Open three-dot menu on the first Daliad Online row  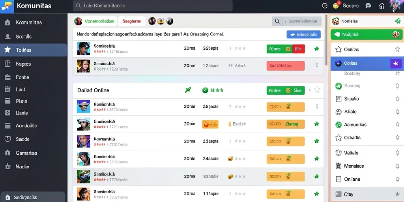(x=317, y=107)
